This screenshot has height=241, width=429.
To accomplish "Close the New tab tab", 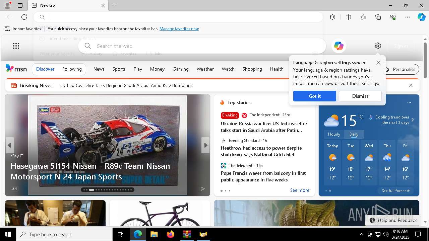I will [103, 5].
